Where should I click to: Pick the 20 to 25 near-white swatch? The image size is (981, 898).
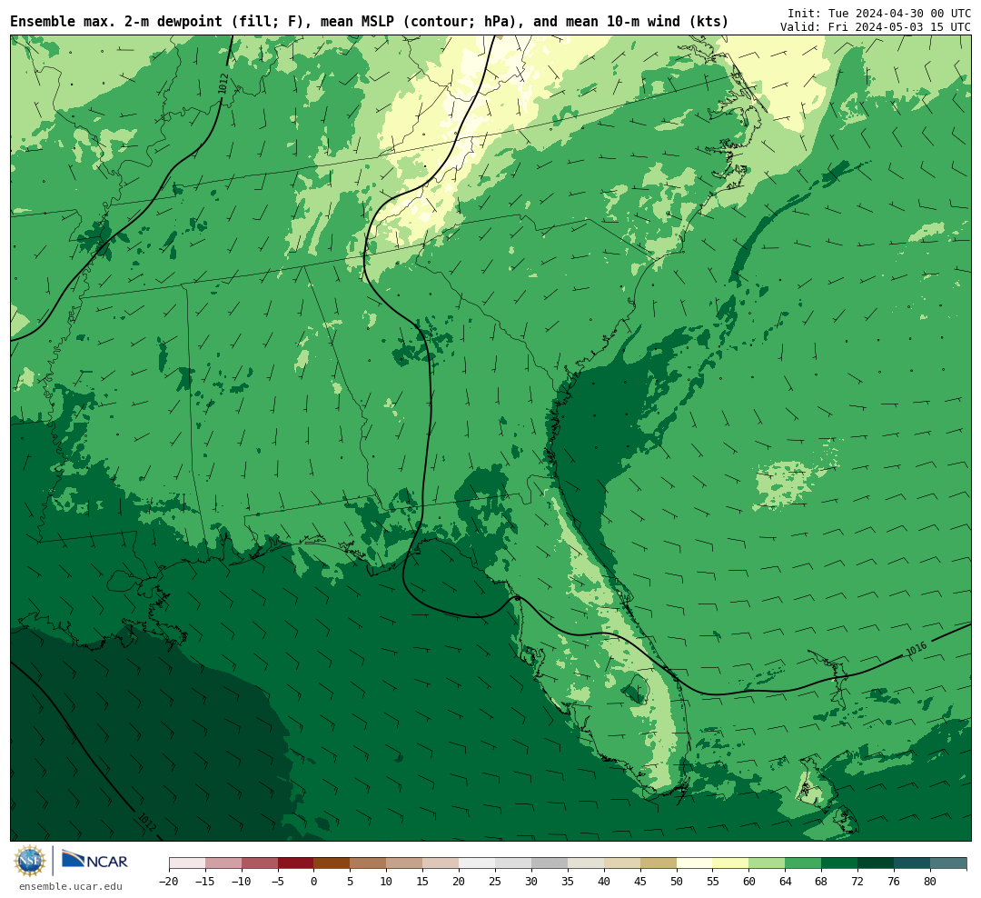[478, 863]
